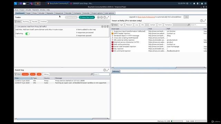Open help for the Event log panel

(x=105, y=70)
